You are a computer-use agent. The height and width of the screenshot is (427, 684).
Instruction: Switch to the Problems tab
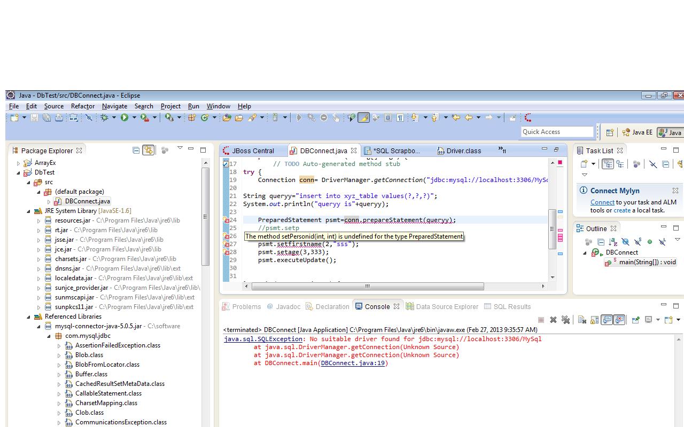[246, 306]
